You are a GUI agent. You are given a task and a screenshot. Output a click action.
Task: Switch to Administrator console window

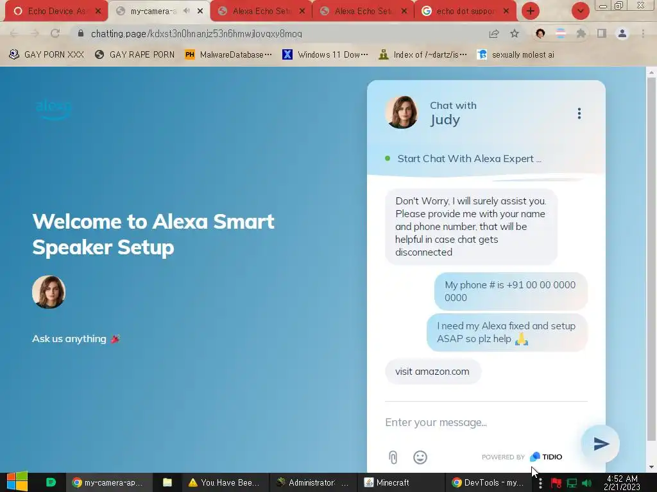coord(312,483)
